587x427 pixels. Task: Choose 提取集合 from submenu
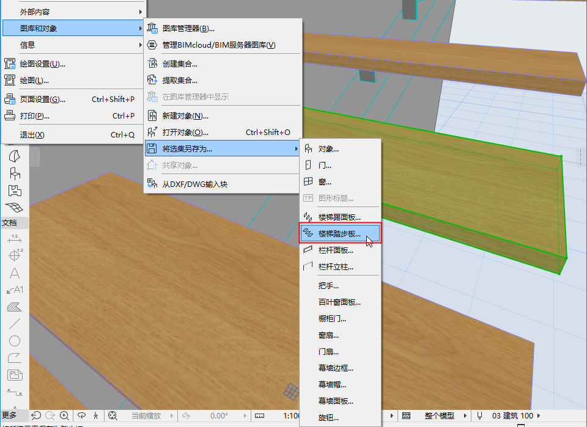[223, 81]
